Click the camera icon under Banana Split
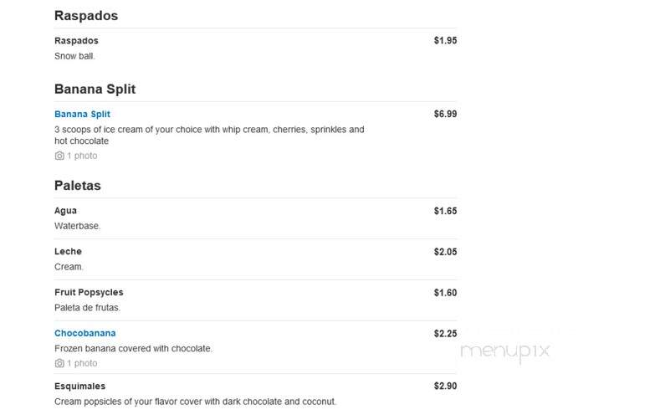 [59, 156]
